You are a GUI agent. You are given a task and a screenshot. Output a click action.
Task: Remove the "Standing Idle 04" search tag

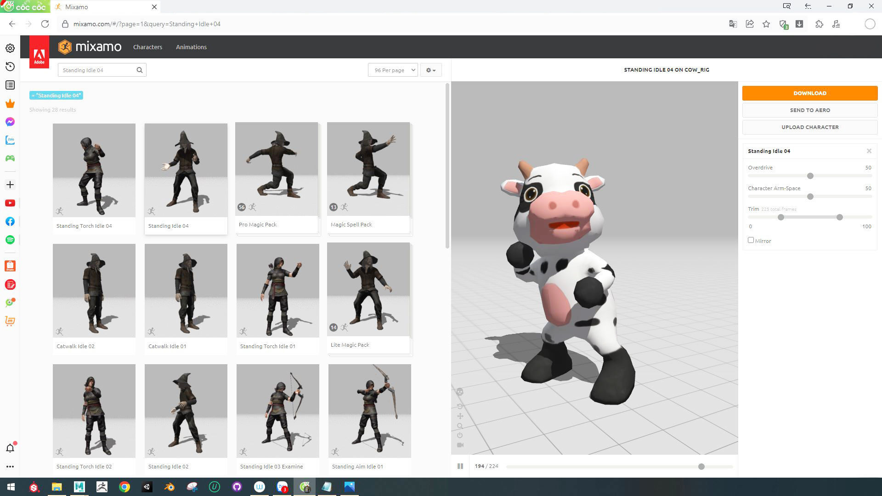pyautogui.click(x=56, y=96)
